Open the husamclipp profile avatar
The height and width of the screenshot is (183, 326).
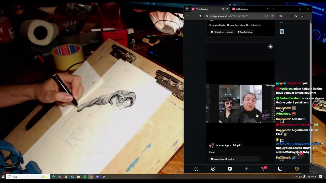[211, 145]
